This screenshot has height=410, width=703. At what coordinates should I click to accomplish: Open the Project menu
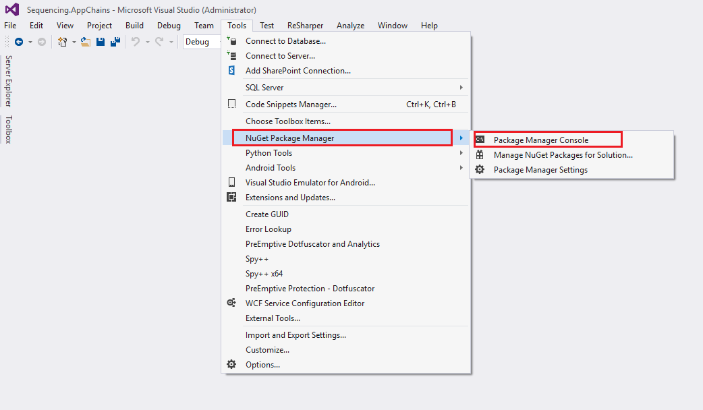[100, 26]
